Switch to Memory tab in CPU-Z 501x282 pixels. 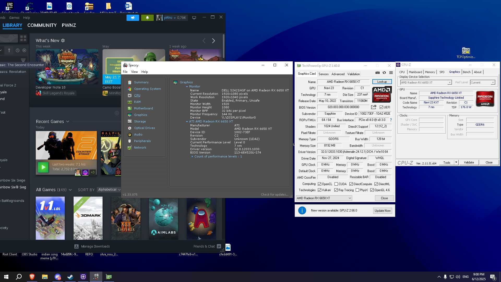click(x=430, y=72)
